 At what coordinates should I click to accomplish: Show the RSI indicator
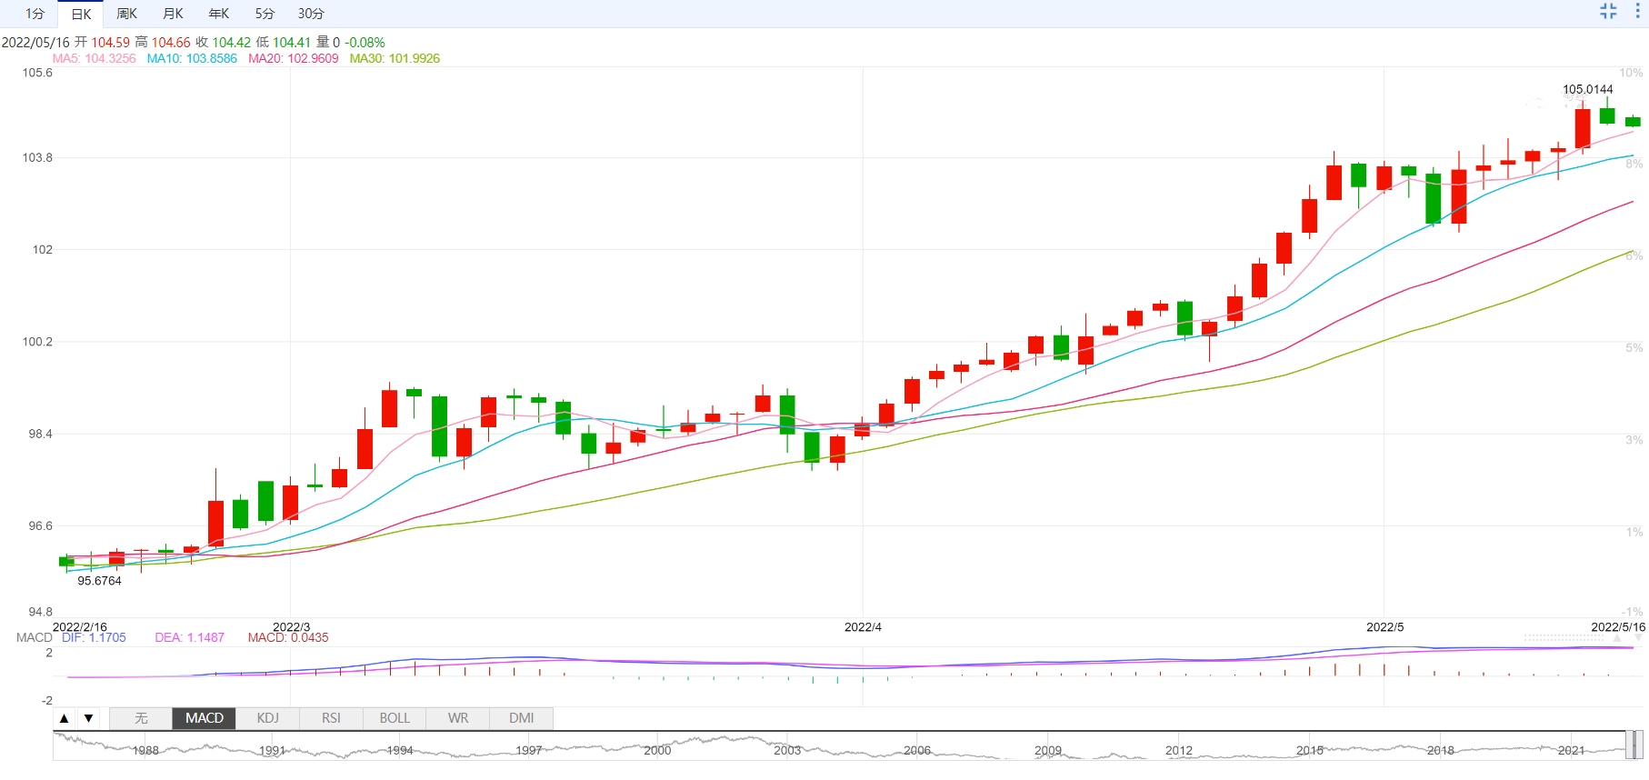(x=331, y=718)
